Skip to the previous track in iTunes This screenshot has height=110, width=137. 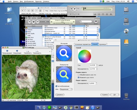point(29,22)
